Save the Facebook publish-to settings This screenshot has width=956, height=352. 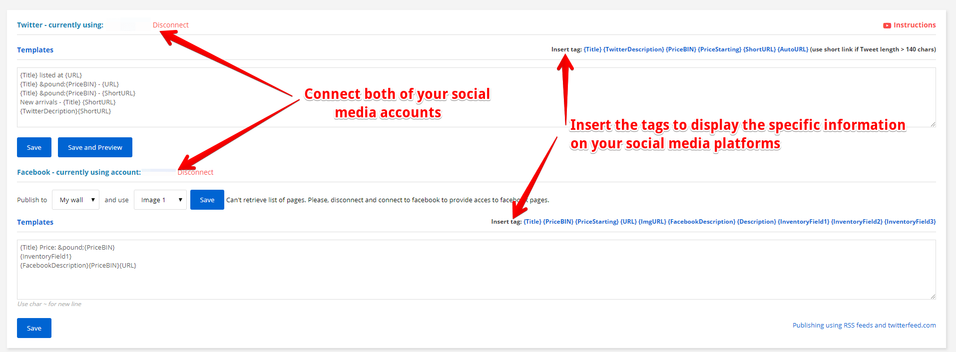(x=207, y=200)
